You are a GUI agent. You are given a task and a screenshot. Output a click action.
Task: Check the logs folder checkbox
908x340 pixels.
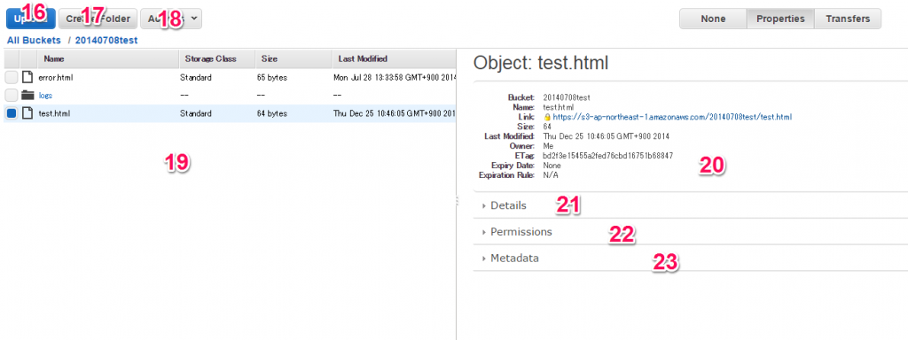click(12, 96)
